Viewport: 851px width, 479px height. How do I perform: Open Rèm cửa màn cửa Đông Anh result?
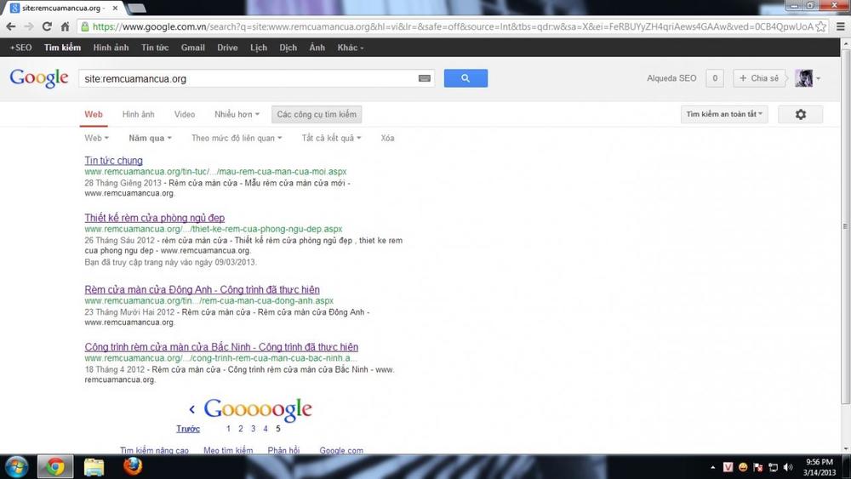(x=202, y=289)
